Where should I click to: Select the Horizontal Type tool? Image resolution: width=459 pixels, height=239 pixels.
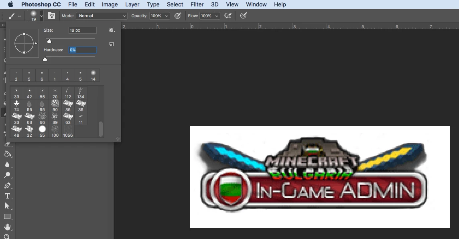pos(8,196)
